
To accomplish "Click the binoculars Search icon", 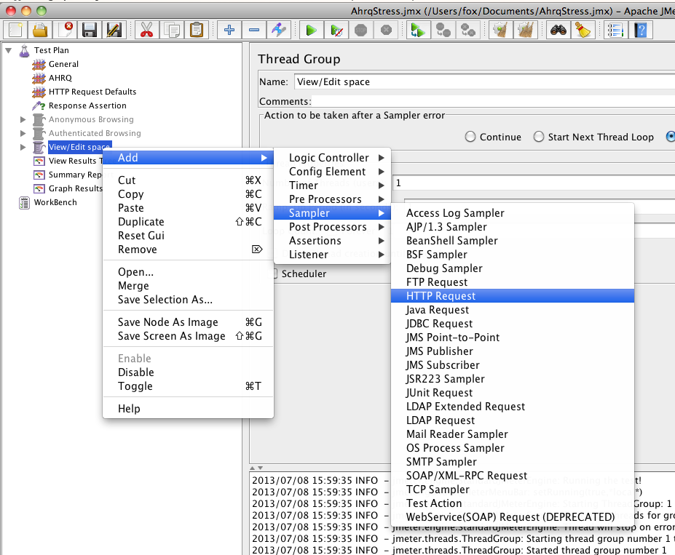I will tap(558, 30).
